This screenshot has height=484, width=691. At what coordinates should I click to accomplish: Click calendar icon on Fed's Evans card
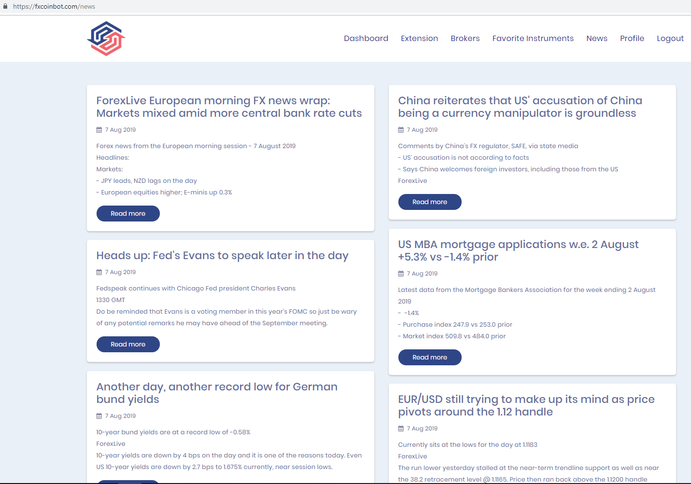point(99,272)
